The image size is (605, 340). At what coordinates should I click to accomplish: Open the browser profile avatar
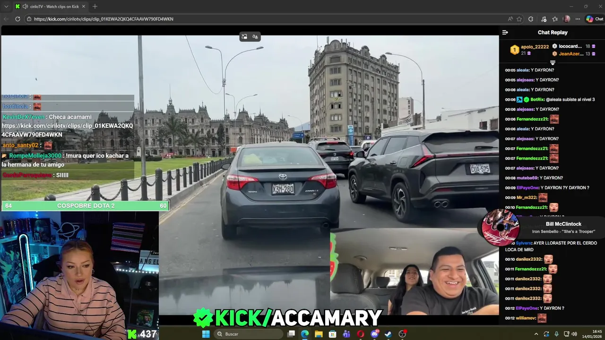pyautogui.click(x=567, y=19)
